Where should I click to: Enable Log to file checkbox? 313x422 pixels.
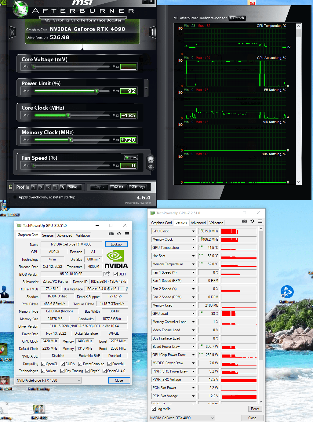click(x=154, y=409)
